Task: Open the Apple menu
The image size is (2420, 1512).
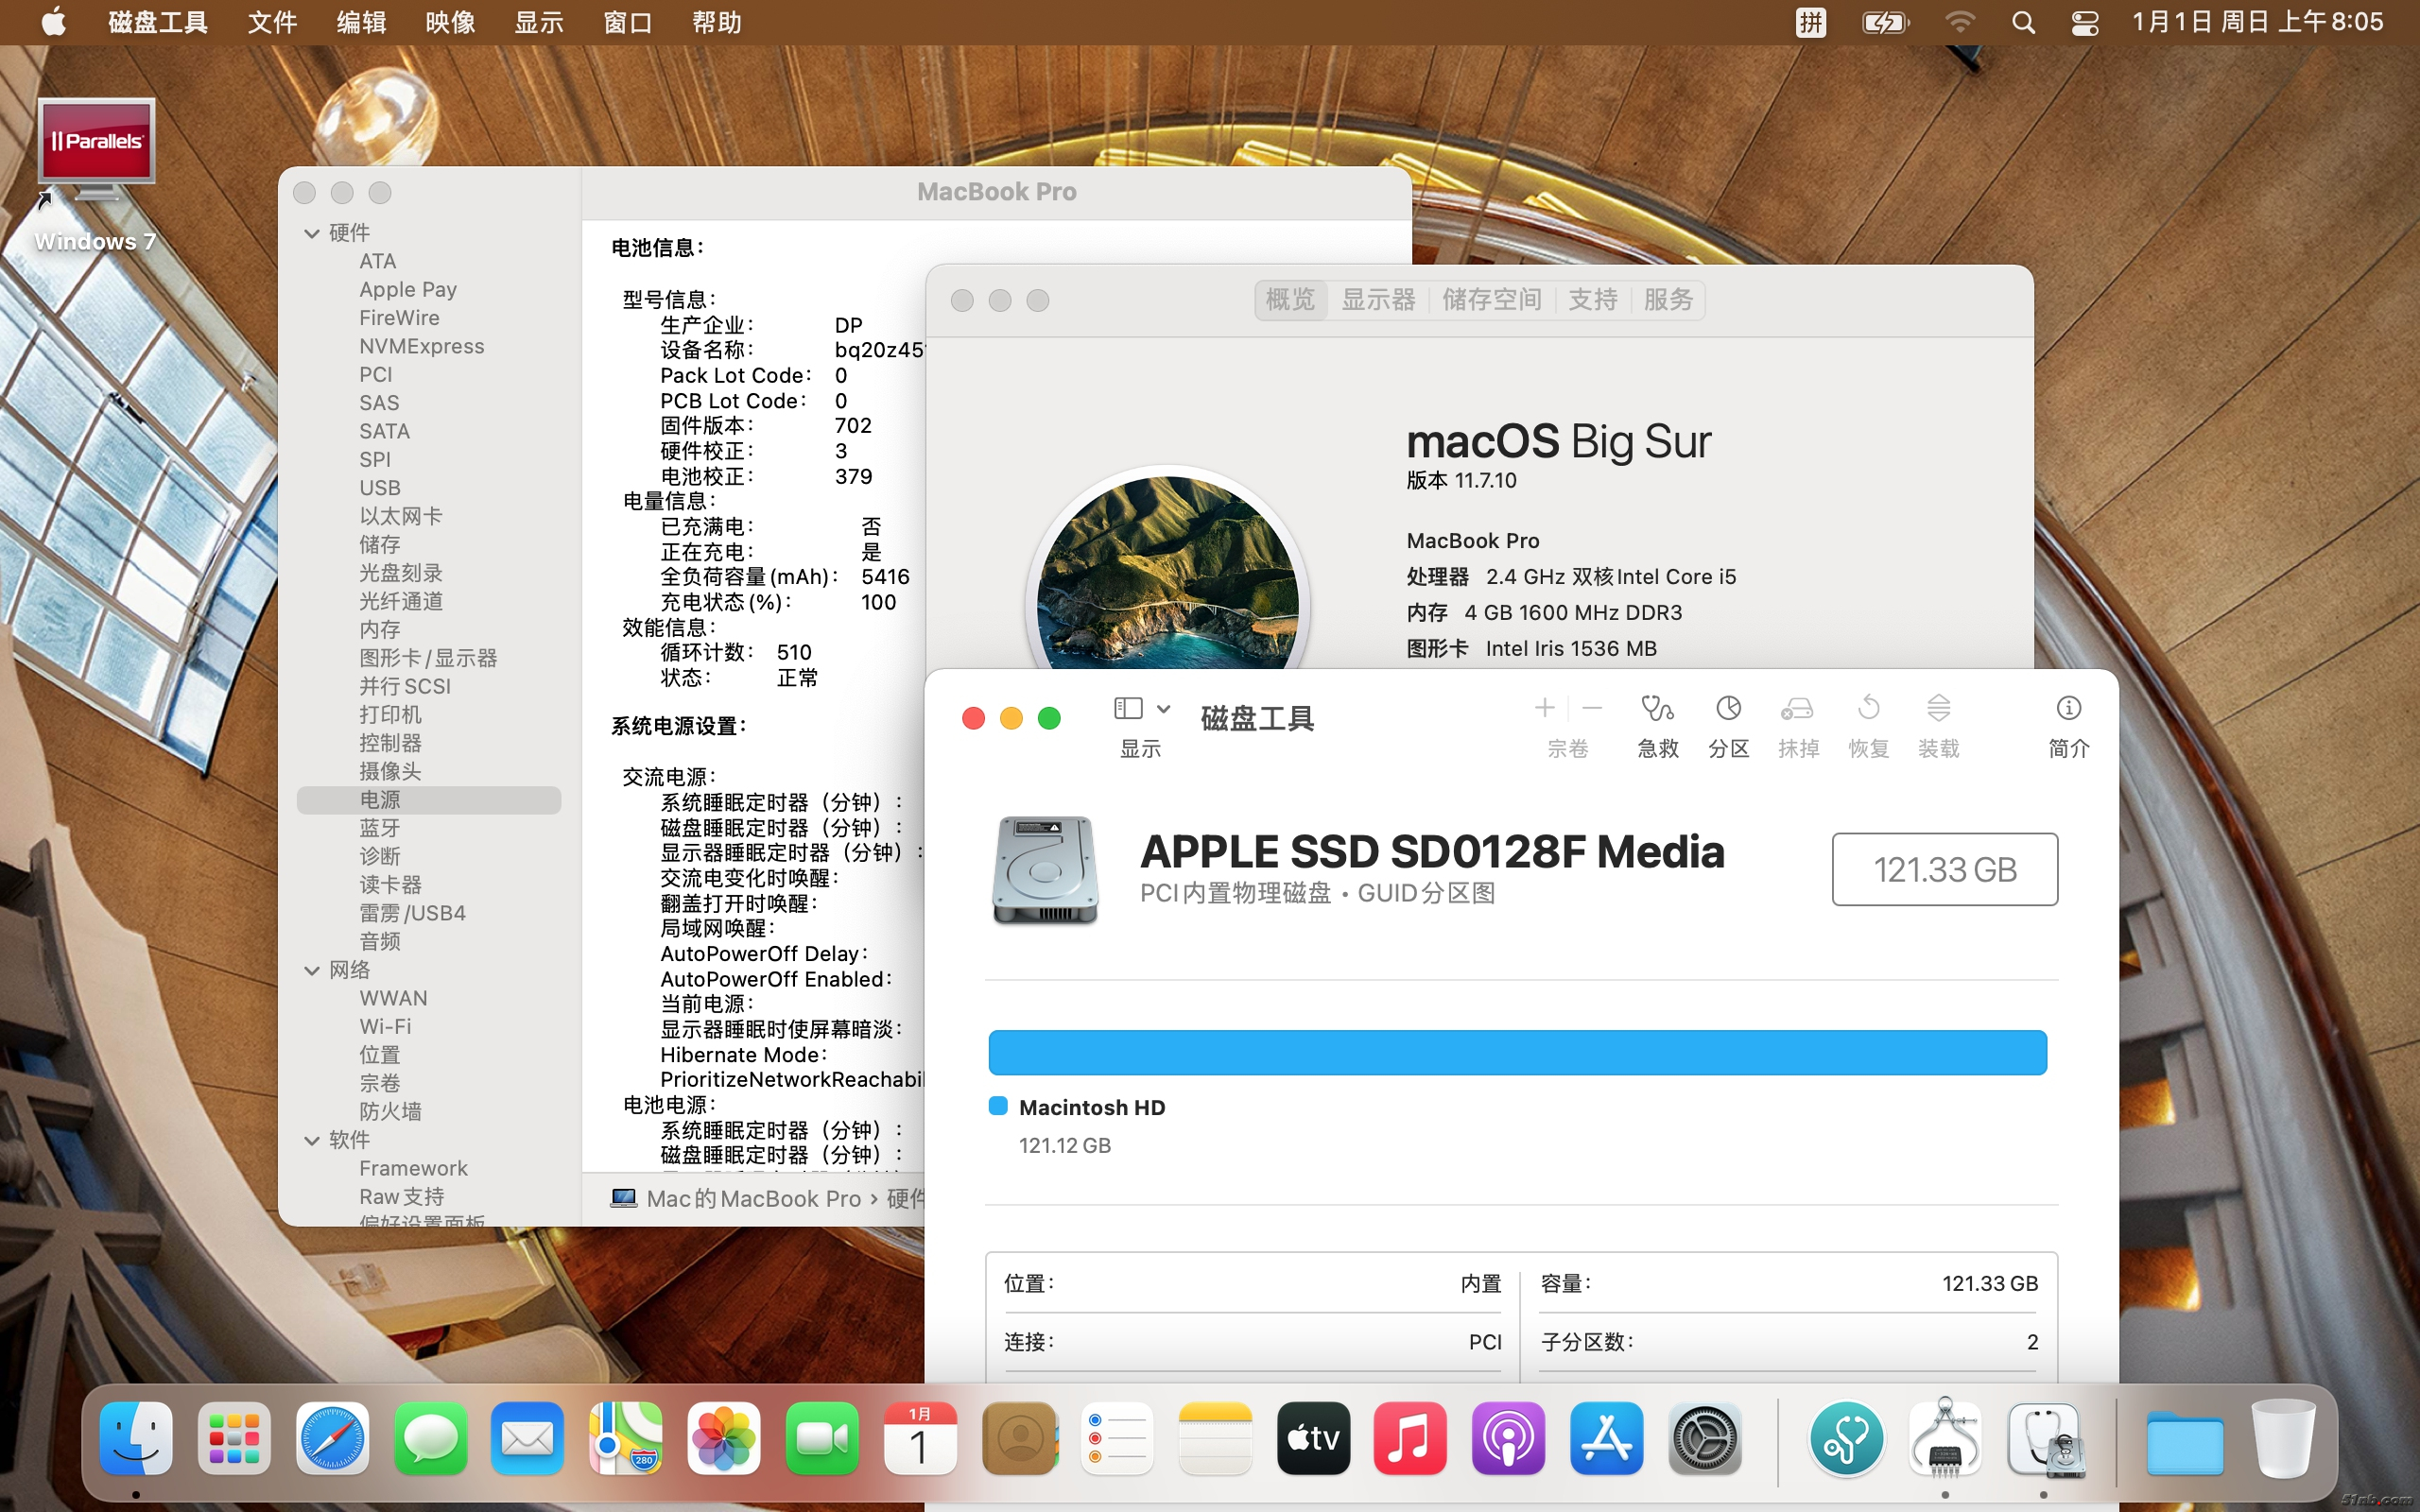Action: coord(54,21)
